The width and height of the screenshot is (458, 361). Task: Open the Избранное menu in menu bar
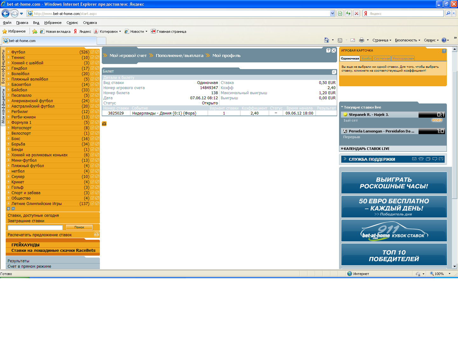tap(53, 23)
